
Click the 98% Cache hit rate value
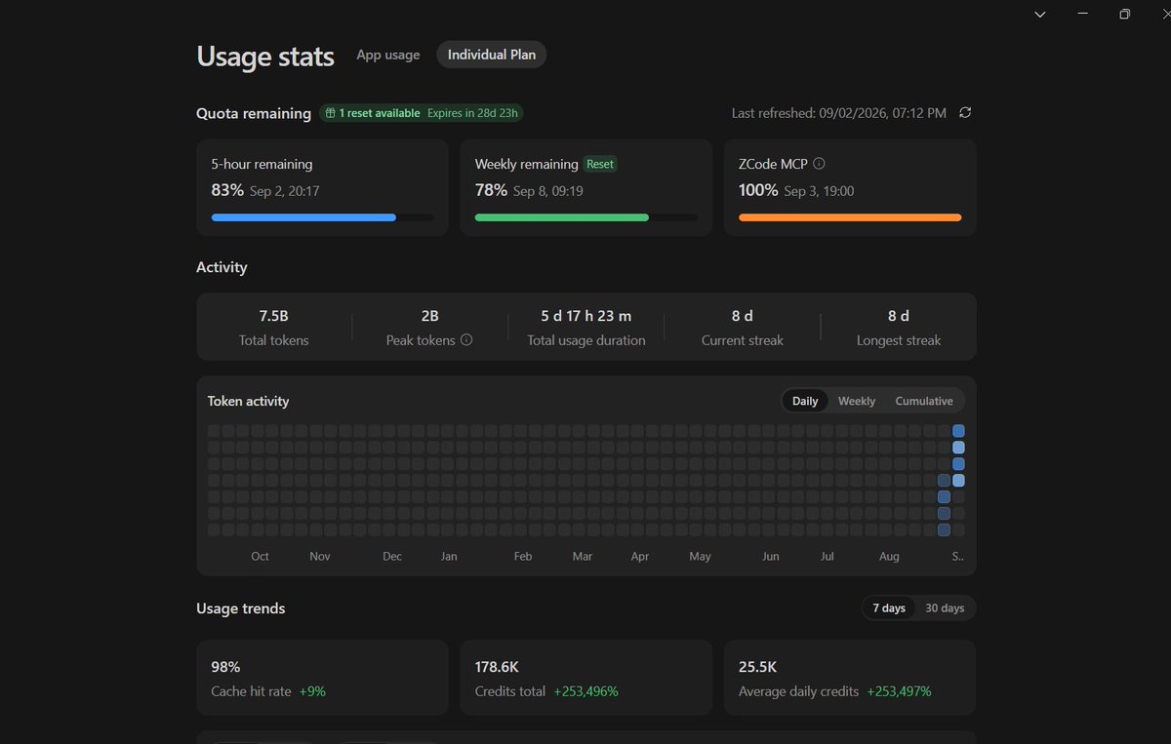225,667
